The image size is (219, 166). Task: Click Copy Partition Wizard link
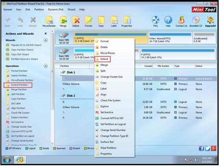click(x=22, y=50)
